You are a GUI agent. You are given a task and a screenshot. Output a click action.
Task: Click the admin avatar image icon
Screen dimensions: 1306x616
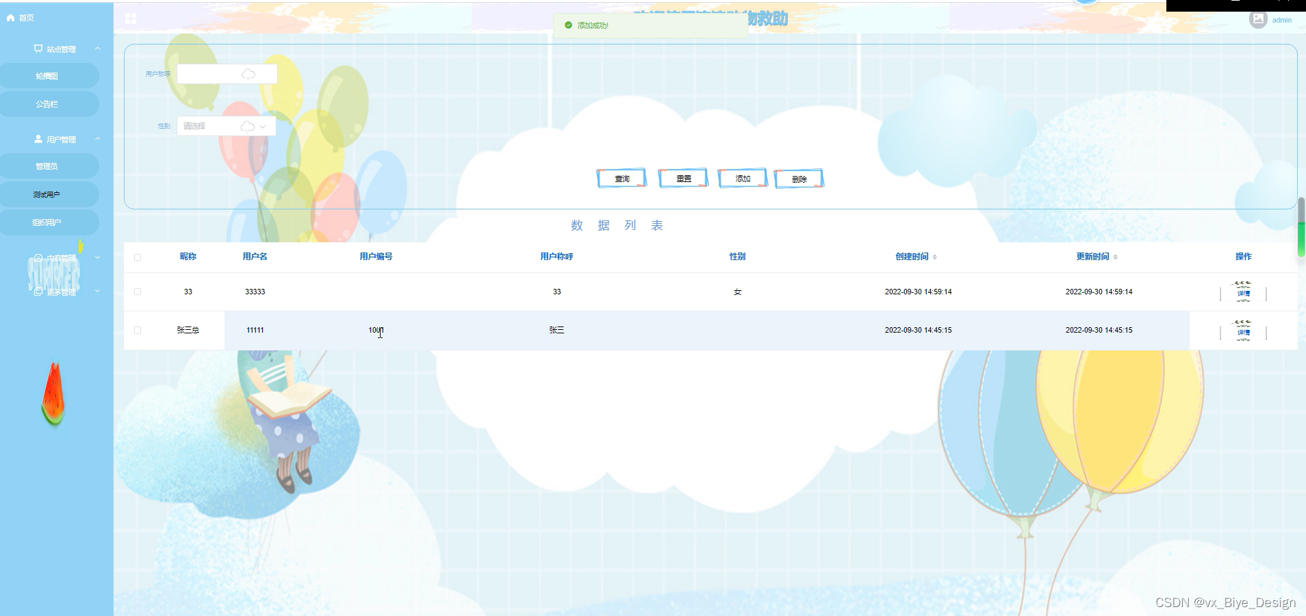[1258, 19]
